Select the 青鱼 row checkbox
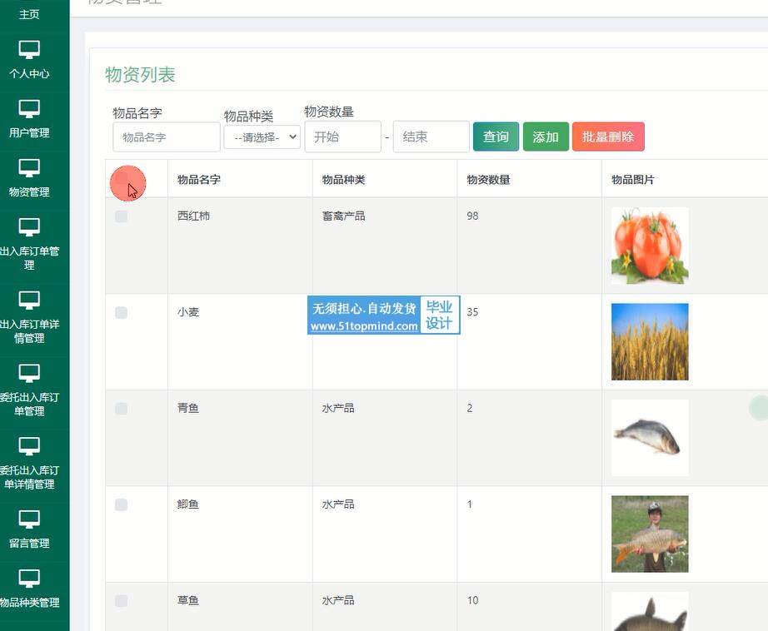768x631 pixels. pyautogui.click(x=121, y=408)
